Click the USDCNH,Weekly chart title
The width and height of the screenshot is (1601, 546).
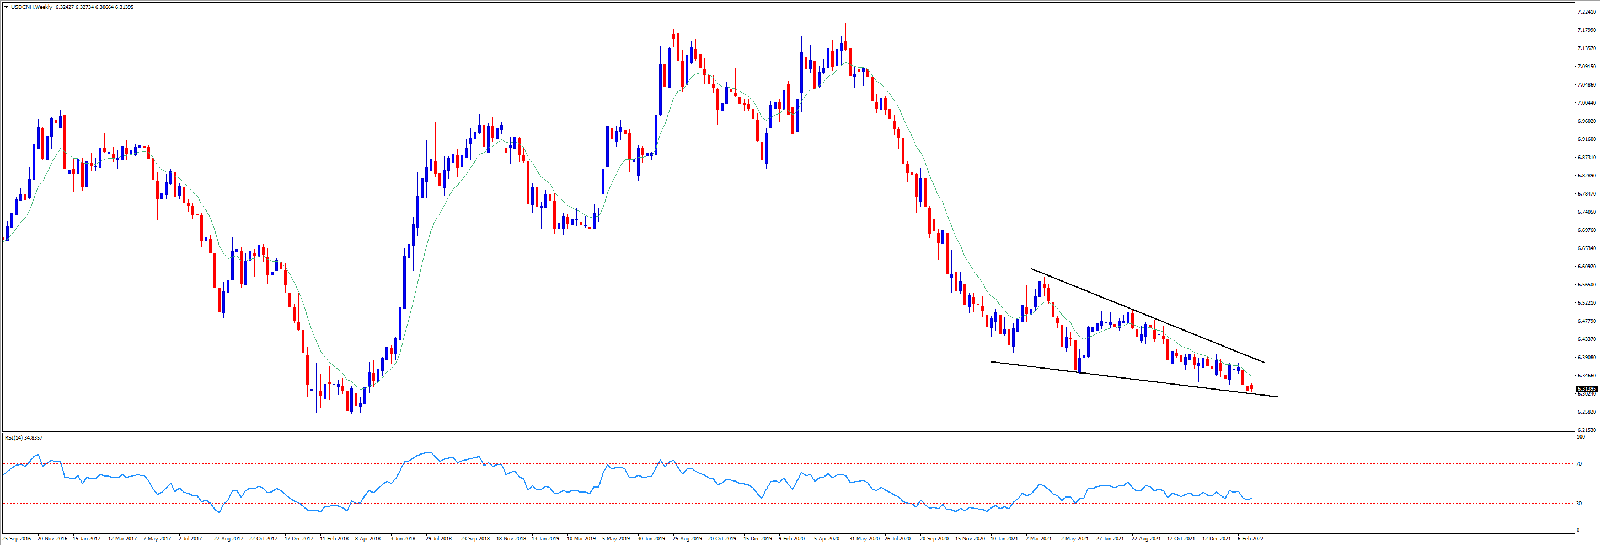pos(31,7)
